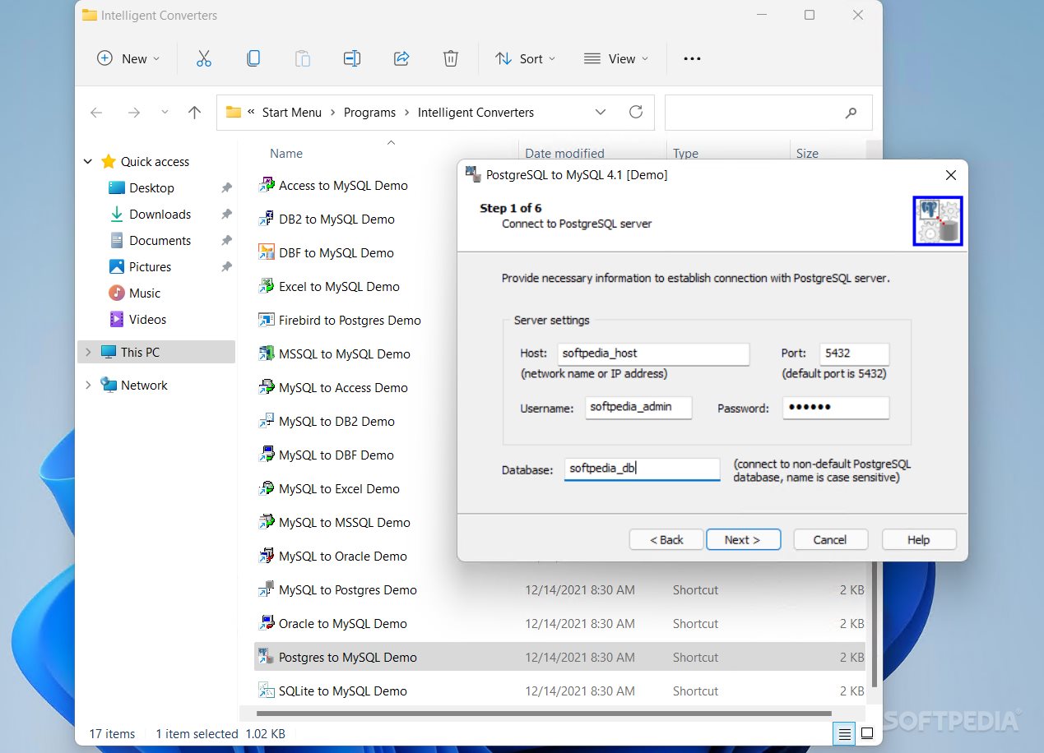Image resolution: width=1044 pixels, height=753 pixels.
Task: Sort files by the Name column header
Action: click(x=286, y=154)
